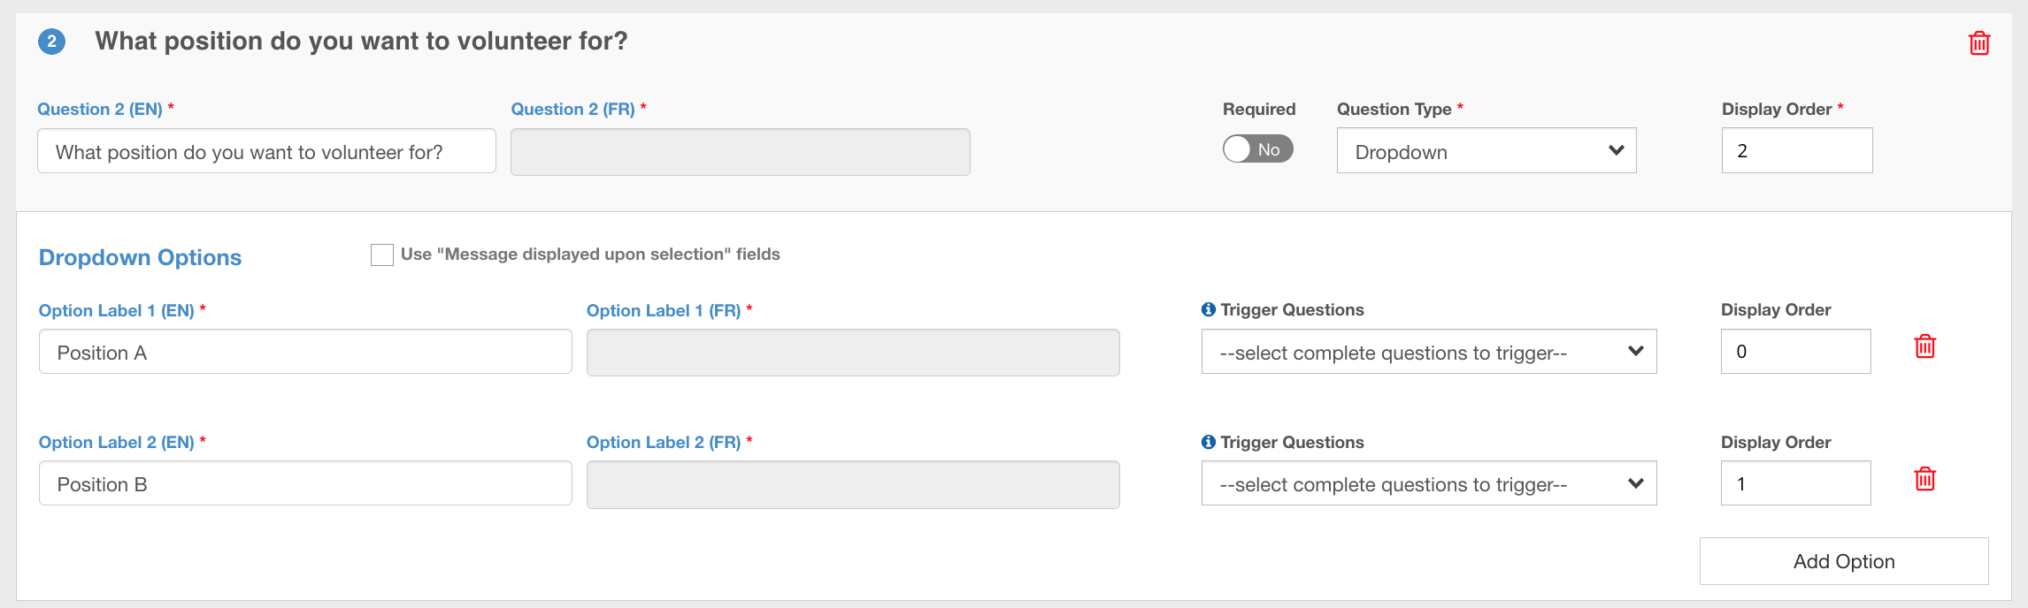Screen dimensions: 2028x608
Task: Click info icon for Position A's Trigger Questions
Action: tap(1208, 309)
